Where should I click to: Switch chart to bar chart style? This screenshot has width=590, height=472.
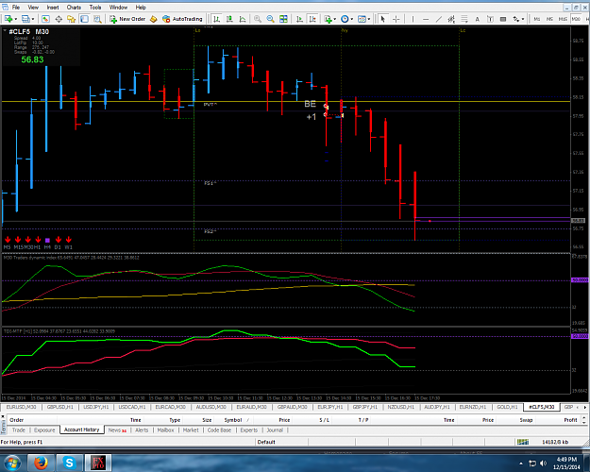pos(216,19)
